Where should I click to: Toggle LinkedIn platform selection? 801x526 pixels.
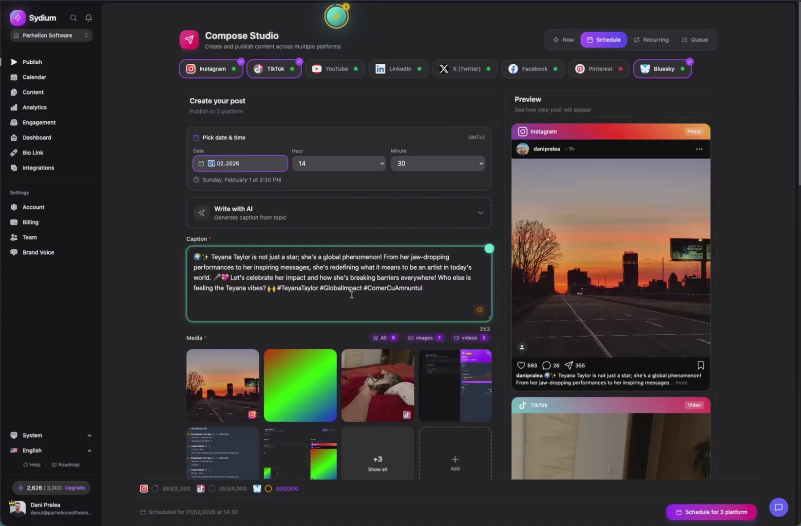398,69
